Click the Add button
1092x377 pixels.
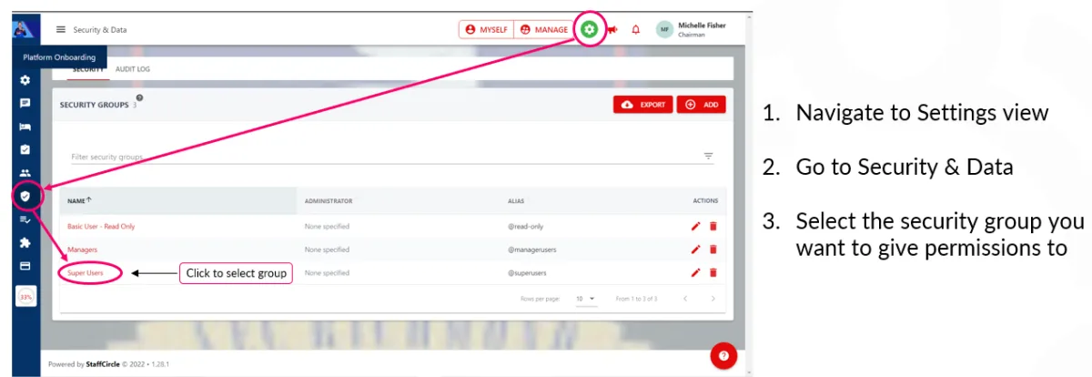(702, 105)
